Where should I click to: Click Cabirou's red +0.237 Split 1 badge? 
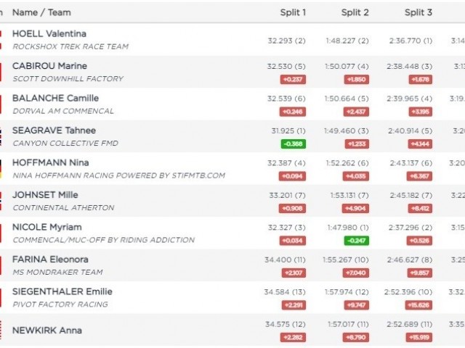(294, 79)
